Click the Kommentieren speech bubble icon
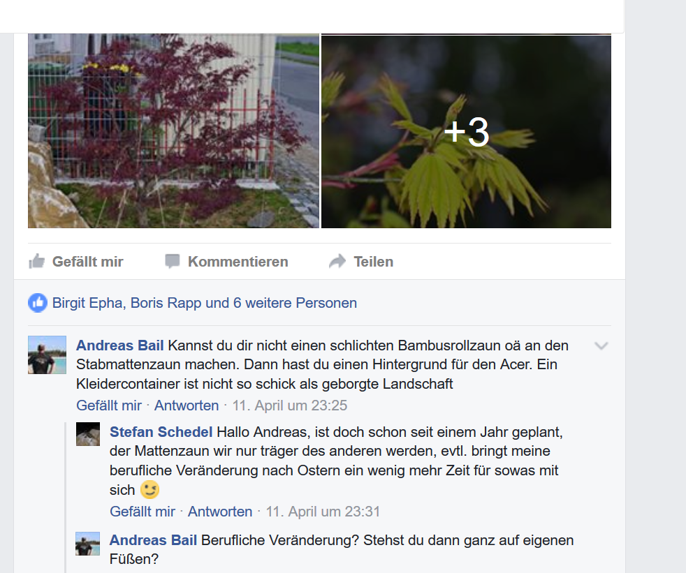Viewport: 686px width, 573px height. pyautogui.click(x=172, y=261)
